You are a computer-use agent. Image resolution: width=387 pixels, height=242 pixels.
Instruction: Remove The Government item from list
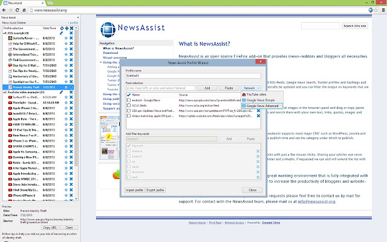[x=71, y=49]
